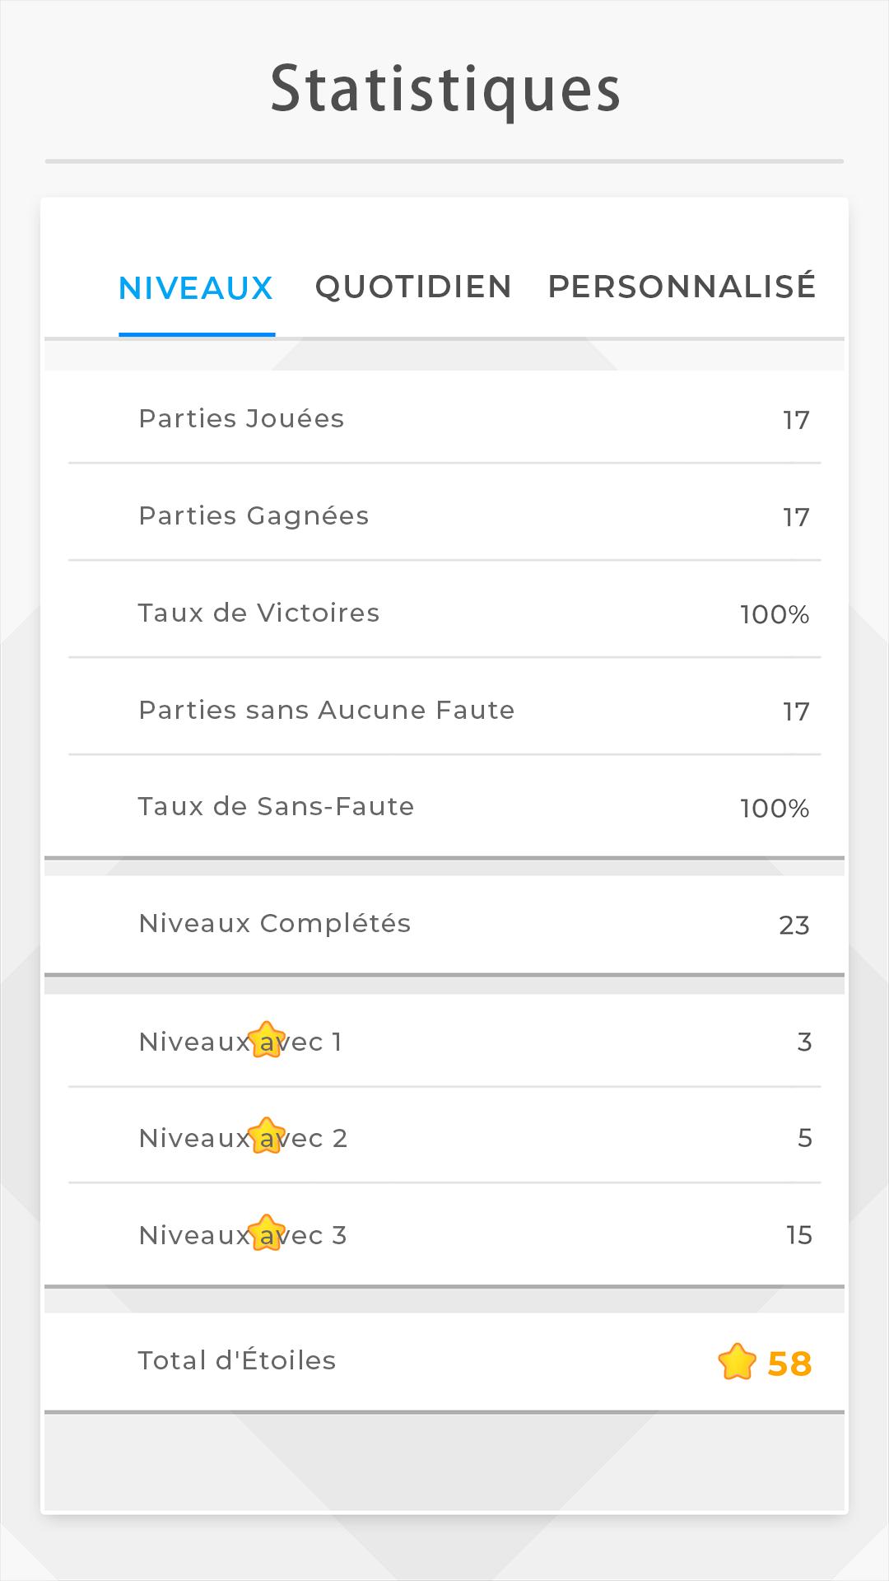
Task: Select the PERSONNALISÉ tab
Action: (682, 285)
